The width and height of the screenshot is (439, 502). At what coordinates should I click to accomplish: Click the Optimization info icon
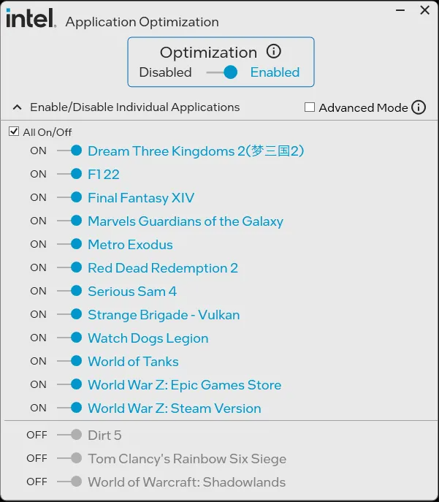(x=274, y=52)
